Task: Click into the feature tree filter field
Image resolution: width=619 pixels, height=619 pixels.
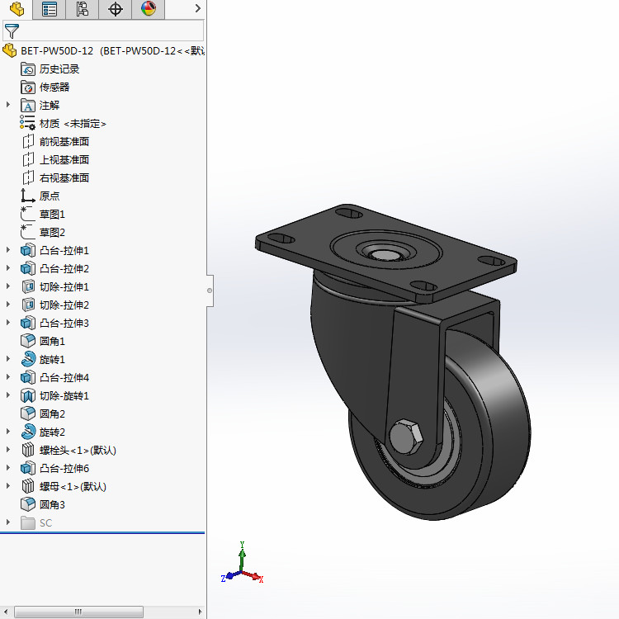Action: pyautogui.click(x=103, y=31)
